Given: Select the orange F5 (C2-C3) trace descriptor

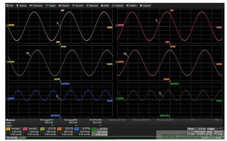Looking at the screenshot, I should coord(65,131).
